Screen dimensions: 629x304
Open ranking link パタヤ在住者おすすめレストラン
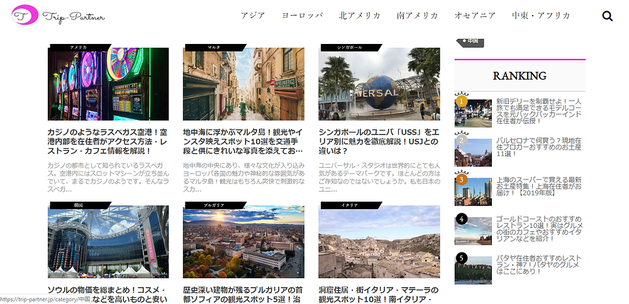(539, 265)
